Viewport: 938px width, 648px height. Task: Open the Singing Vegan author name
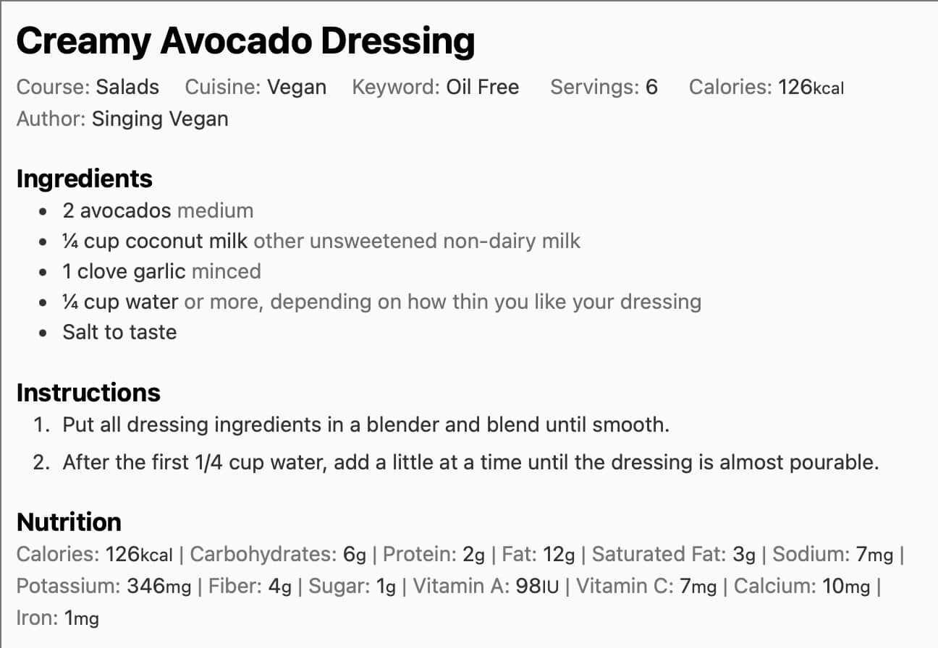point(159,119)
